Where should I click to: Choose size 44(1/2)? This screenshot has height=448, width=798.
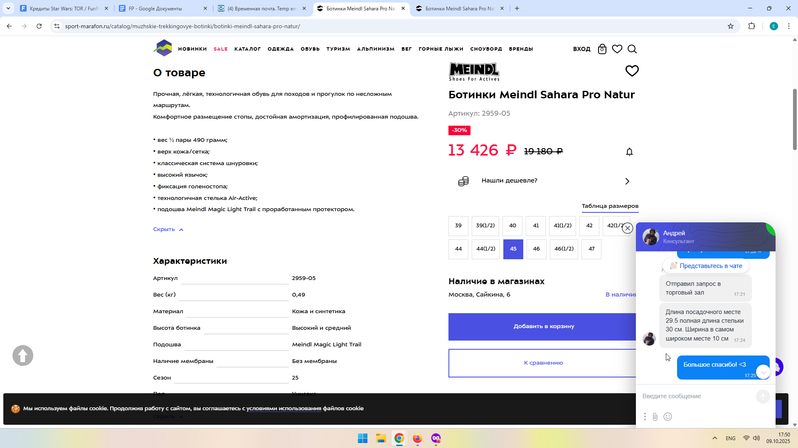click(485, 249)
